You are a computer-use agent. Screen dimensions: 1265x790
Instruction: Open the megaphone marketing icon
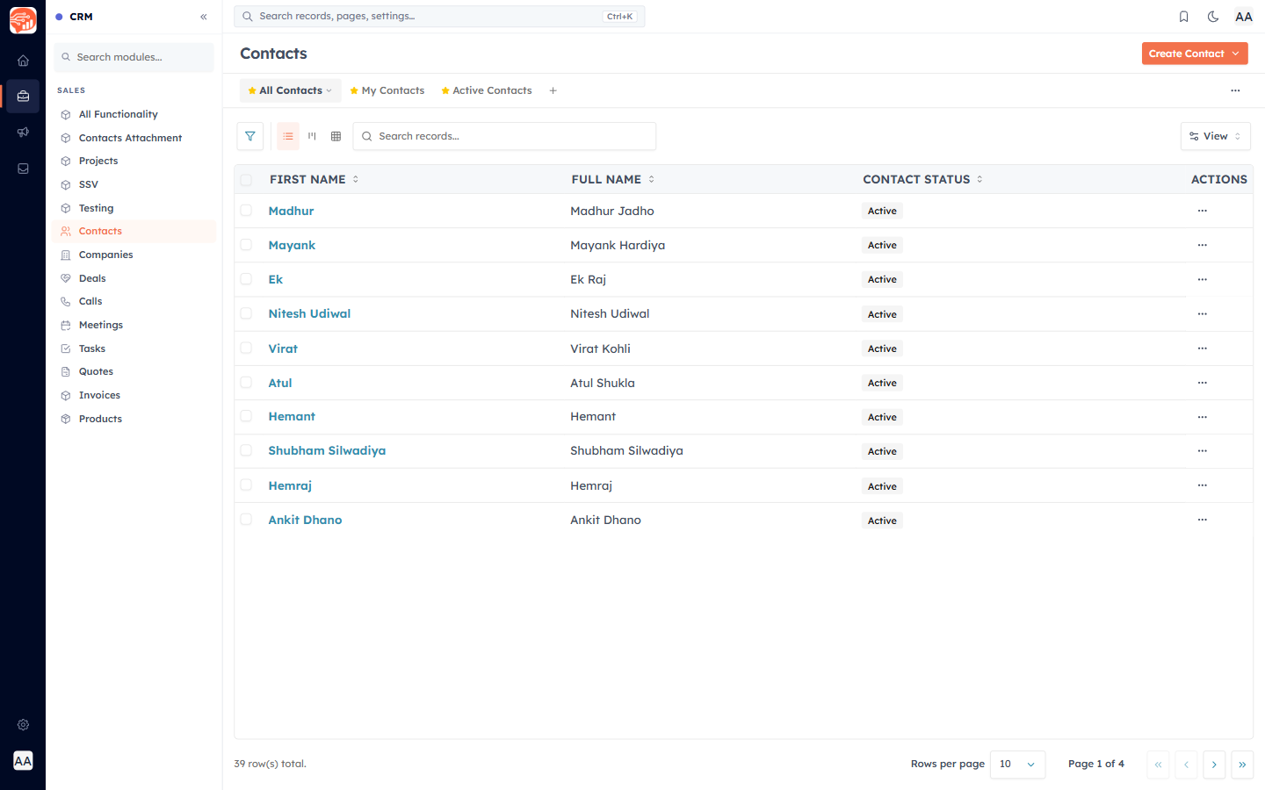23,133
